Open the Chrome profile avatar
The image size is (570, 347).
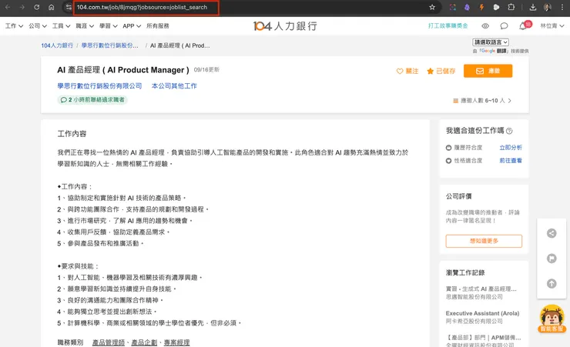click(548, 7)
